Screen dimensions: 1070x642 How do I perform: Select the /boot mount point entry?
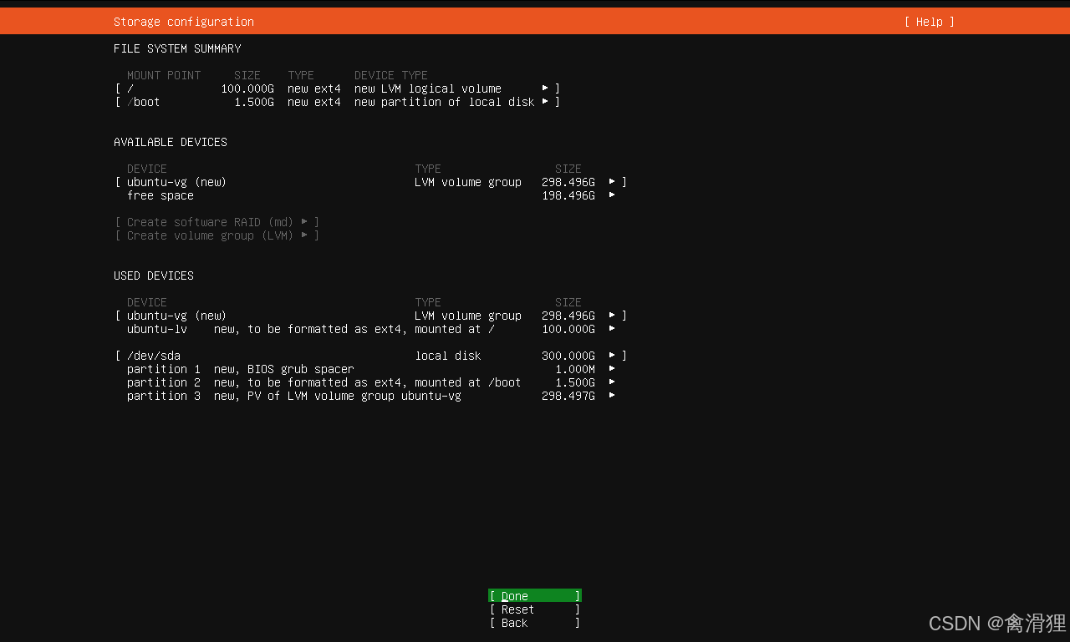click(338, 102)
